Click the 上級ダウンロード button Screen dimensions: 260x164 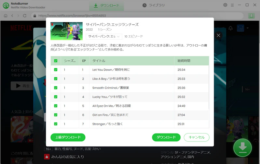click(68, 137)
